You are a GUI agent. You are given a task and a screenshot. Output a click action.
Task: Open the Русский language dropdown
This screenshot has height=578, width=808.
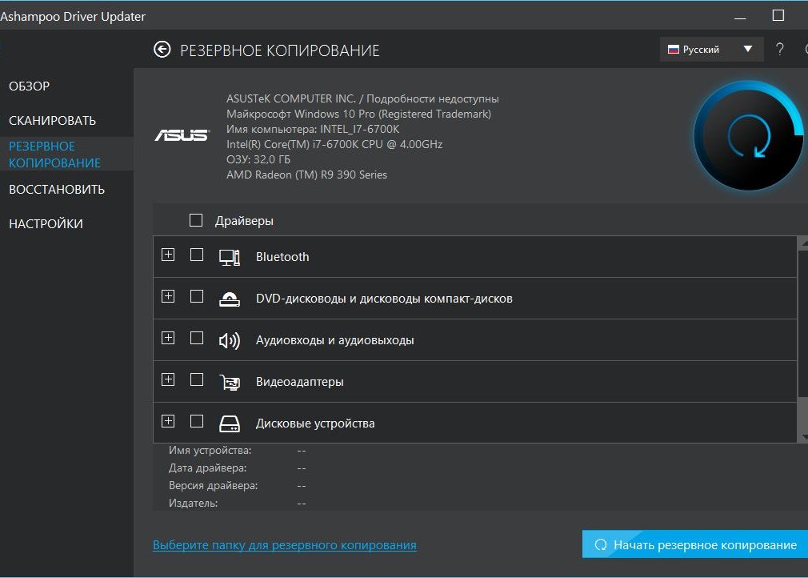click(711, 50)
